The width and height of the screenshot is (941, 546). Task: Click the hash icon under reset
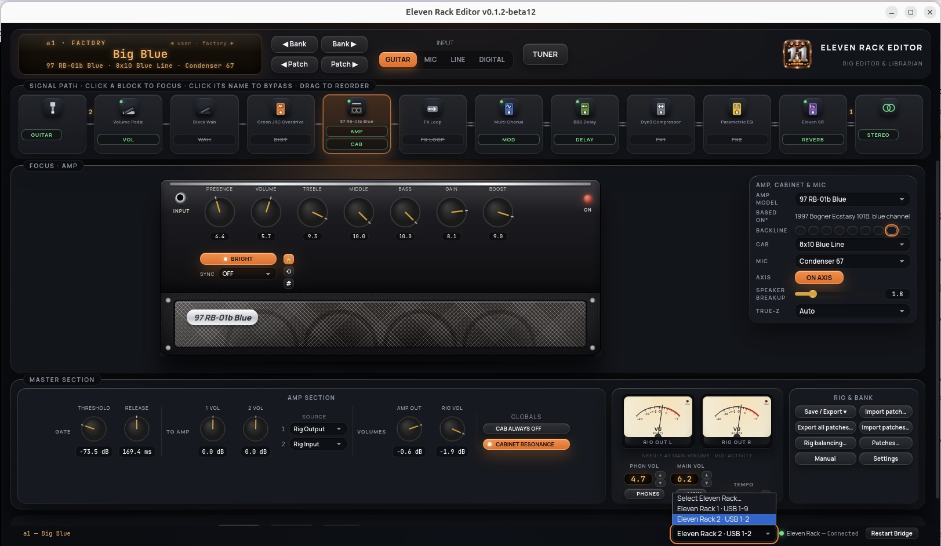click(289, 283)
